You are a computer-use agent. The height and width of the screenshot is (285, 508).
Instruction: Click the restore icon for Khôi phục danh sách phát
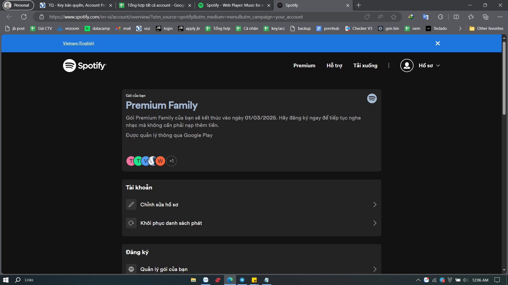pyautogui.click(x=131, y=223)
